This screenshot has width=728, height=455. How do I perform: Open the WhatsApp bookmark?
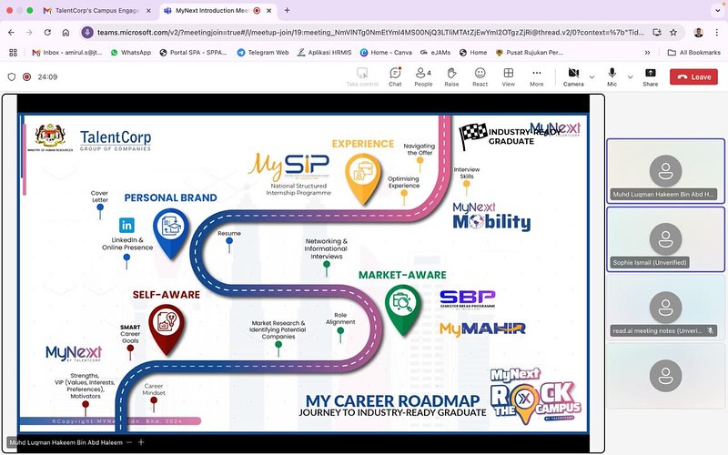tap(131, 53)
